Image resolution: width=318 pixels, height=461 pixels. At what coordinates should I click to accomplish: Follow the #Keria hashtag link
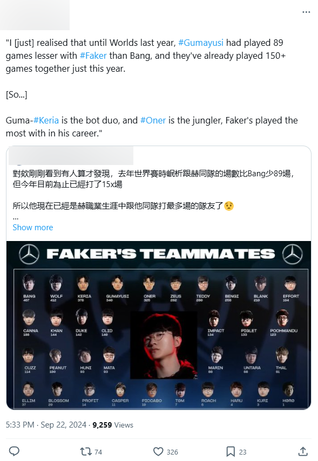point(46,120)
